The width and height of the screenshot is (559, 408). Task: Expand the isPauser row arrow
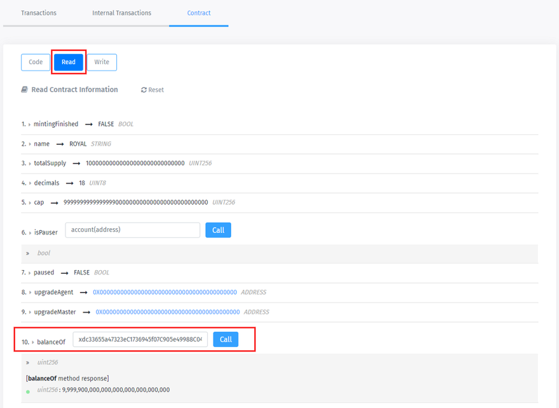click(30, 233)
